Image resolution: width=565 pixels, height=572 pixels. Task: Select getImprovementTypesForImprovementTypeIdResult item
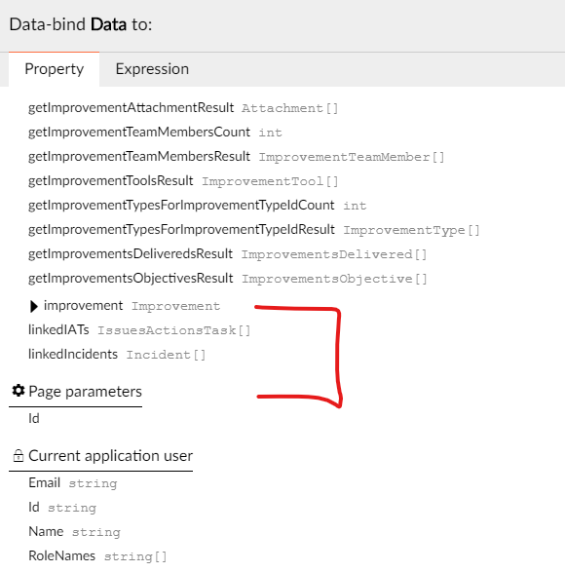(x=254, y=230)
